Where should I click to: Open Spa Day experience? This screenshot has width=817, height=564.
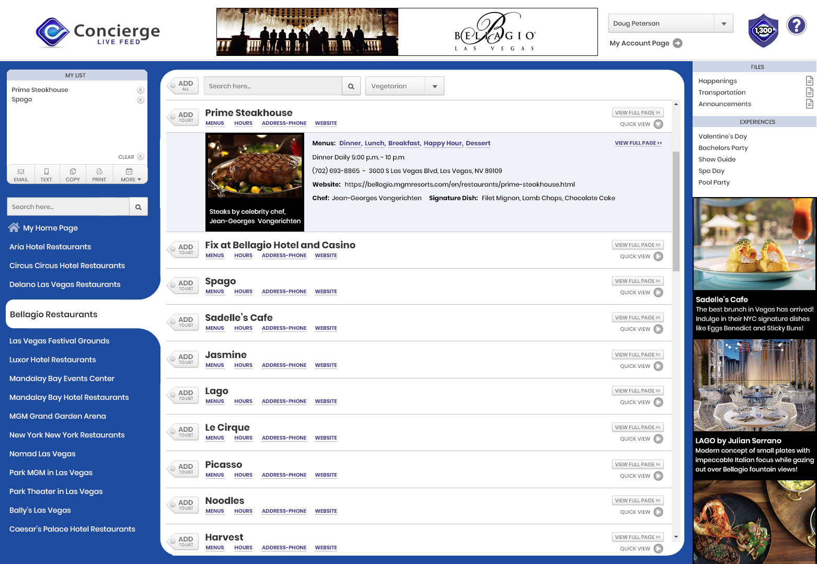click(711, 171)
